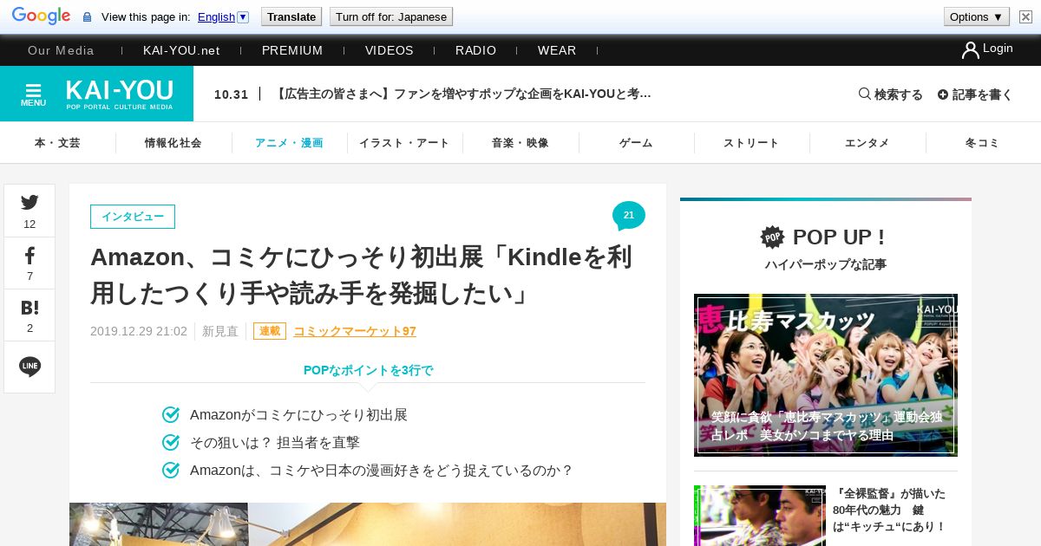Viewport: 1041px width, 546px height.
Task: Open 『全裸監督』が描いた80年代の魅力 article link
Action: (889, 510)
